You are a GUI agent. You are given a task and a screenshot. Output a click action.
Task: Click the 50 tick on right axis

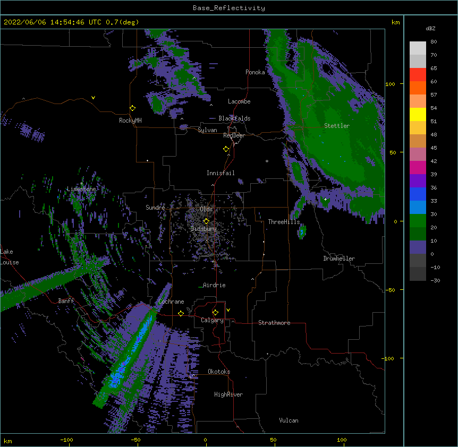pyautogui.click(x=393, y=152)
